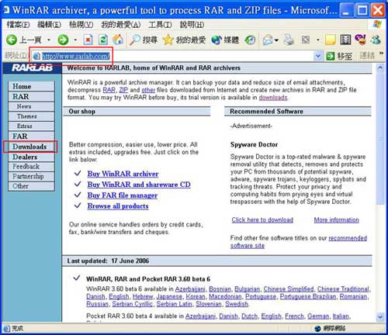Open the More information link

pyautogui.click(x=337, y=220)
